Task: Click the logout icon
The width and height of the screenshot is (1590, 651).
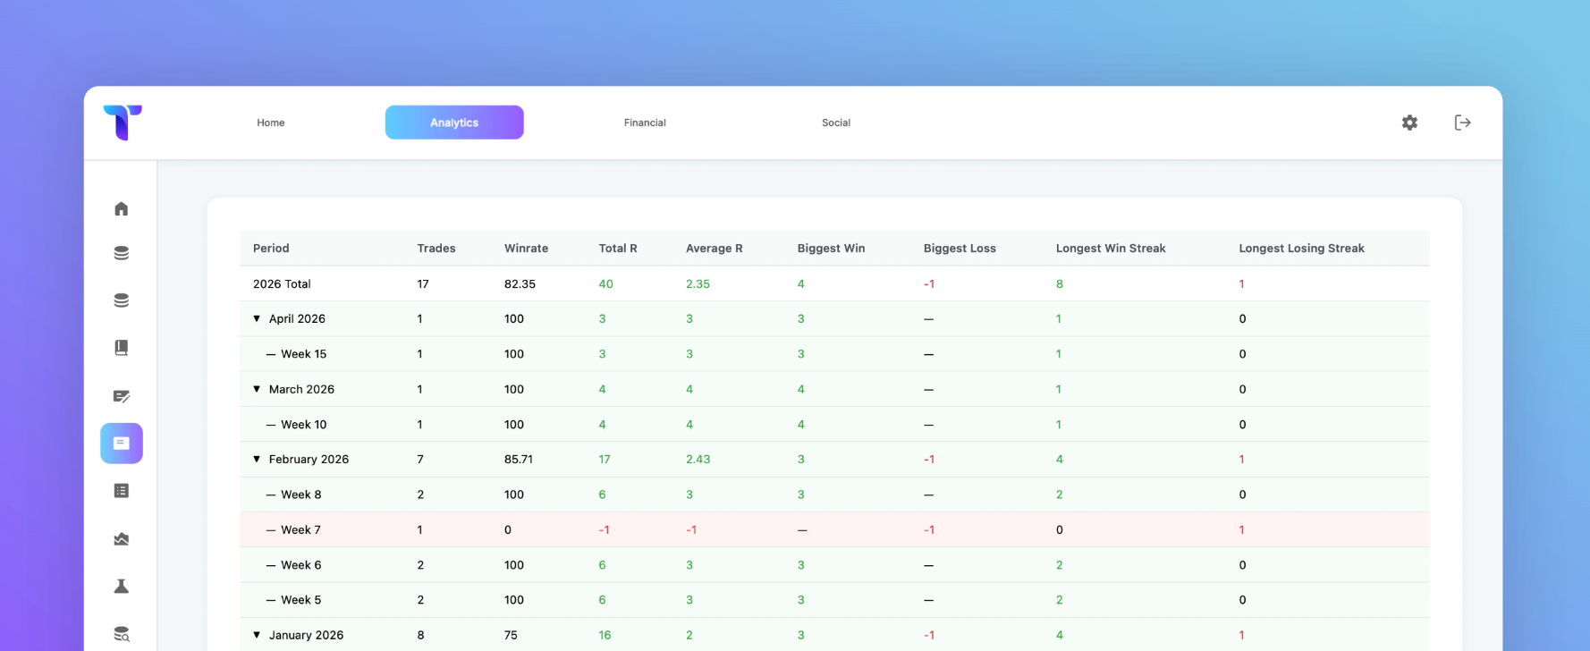Action: 1463,123
